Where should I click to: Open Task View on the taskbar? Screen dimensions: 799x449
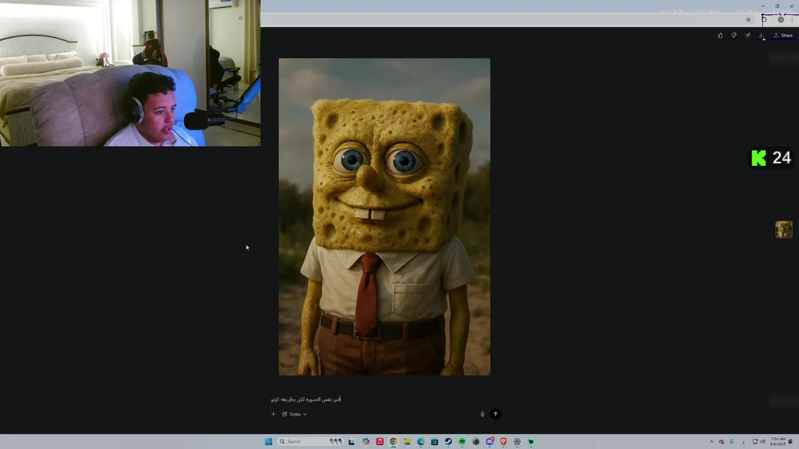click(351, 442)
